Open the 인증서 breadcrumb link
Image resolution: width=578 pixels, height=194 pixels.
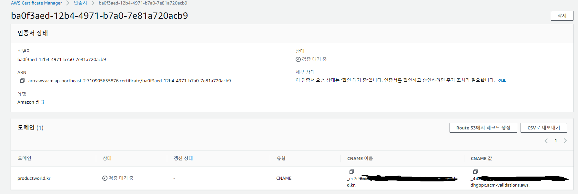80,3
